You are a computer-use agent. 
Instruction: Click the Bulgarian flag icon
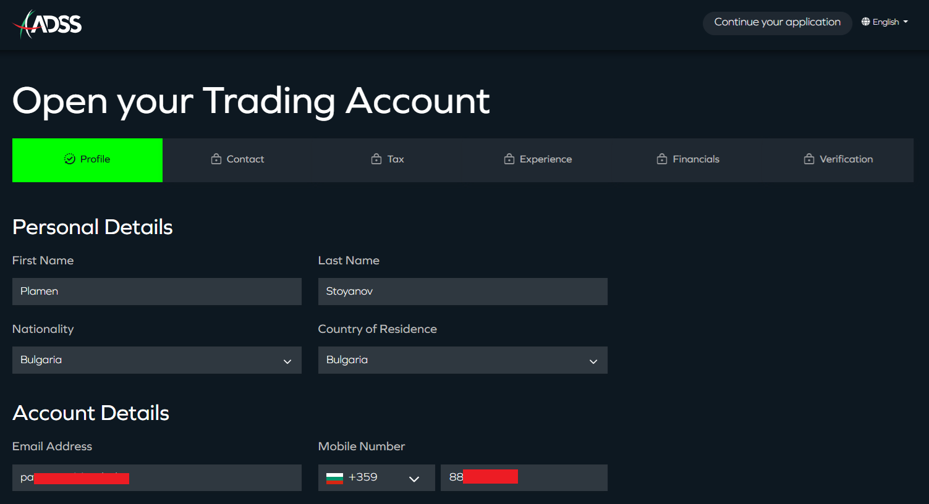[x=334, y=478]
